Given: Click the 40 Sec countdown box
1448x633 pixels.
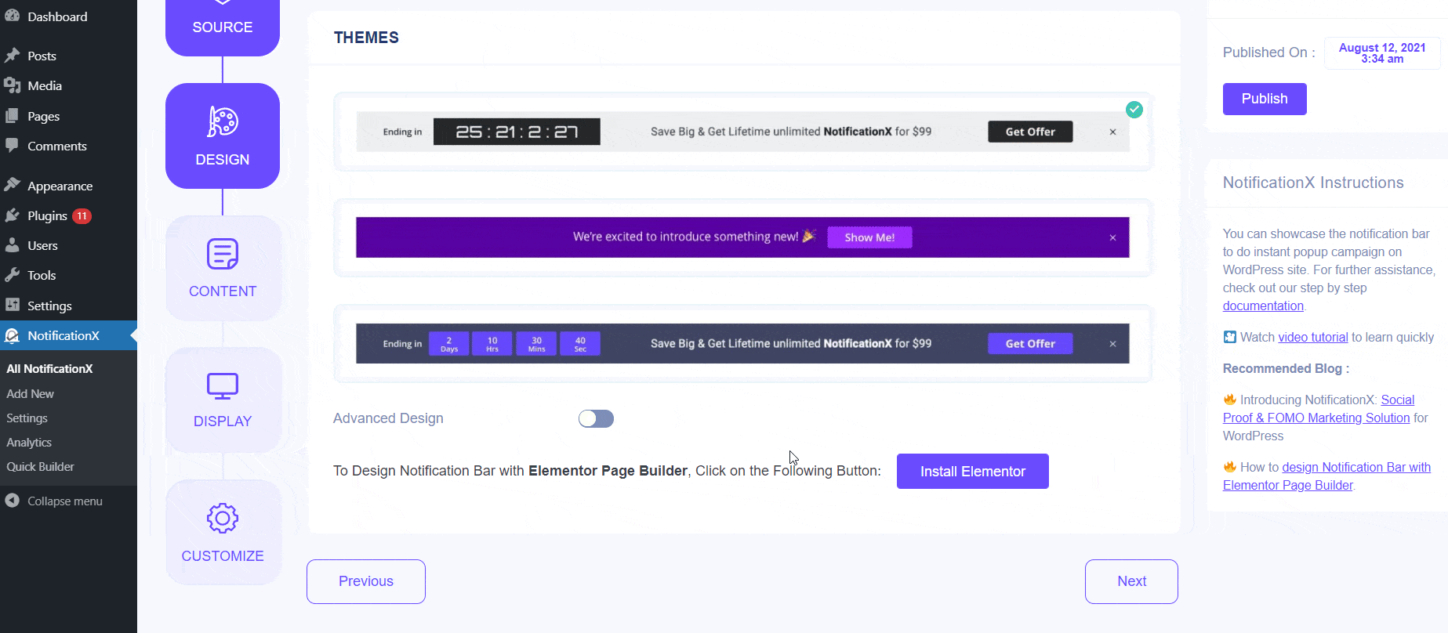Looking at the screenshot, I should [x=580, y=343].
